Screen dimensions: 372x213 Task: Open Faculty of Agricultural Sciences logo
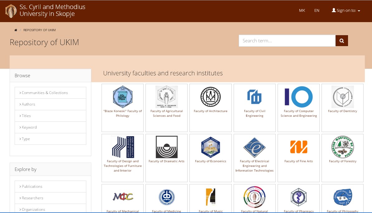pos(167,97)
